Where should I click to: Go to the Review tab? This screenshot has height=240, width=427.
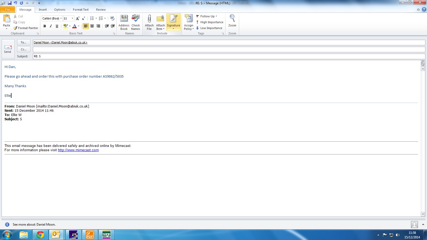101,10
